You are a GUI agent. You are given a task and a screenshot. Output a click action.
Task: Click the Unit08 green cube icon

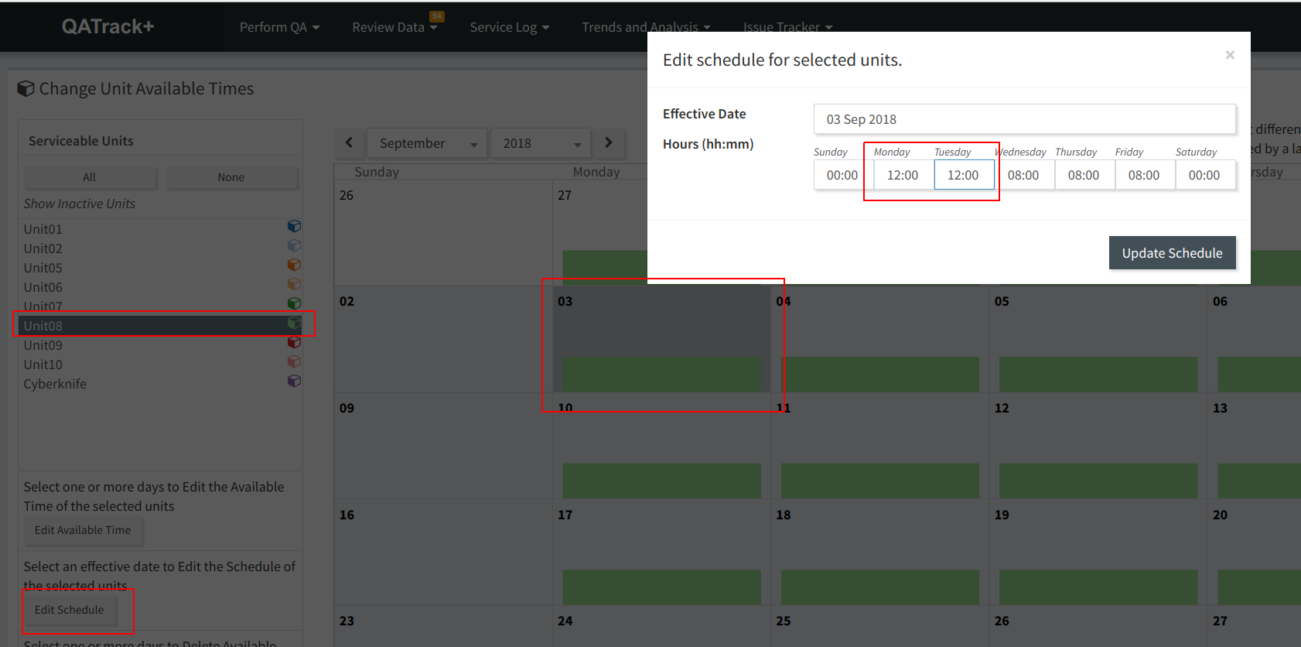coord(294,323)
